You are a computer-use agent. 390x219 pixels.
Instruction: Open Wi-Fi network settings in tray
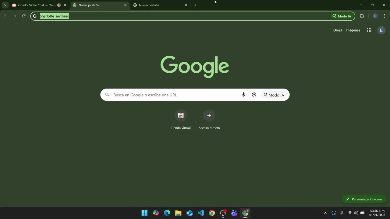(350, 213)
